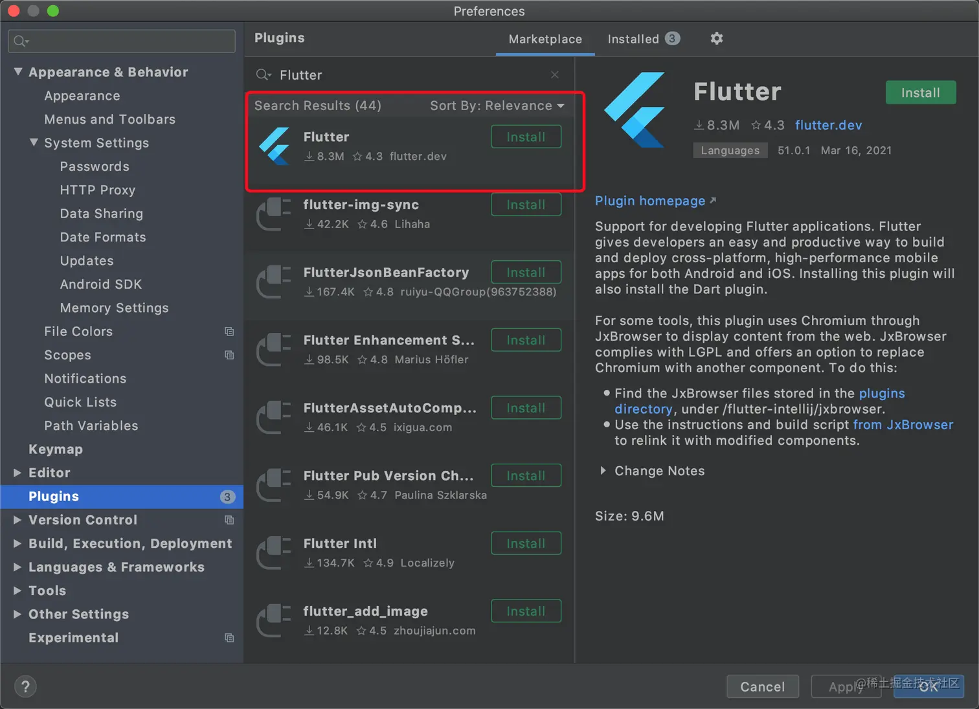Image resolution: width=979 pixels, height=709 pixels.
Task: Install the Flutter Intl plugin
Action: pos(526,543)
